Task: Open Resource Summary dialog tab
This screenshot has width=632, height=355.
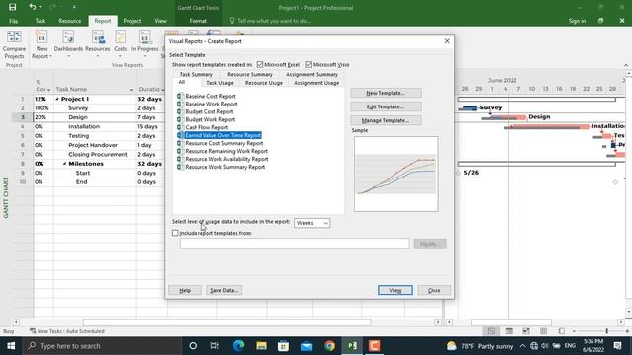Action: (250, 75)
